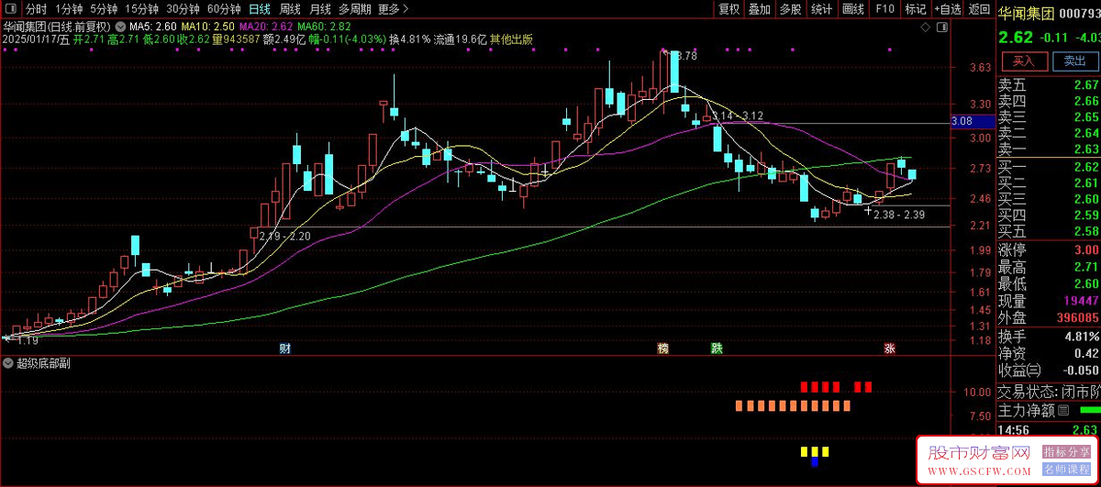
Task: Click the 买入 buy button
Action: click(1023, 61)
